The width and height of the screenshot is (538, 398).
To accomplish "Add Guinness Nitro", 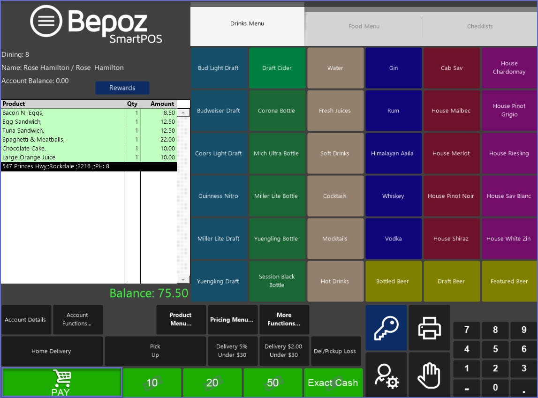I will point(219,196).
